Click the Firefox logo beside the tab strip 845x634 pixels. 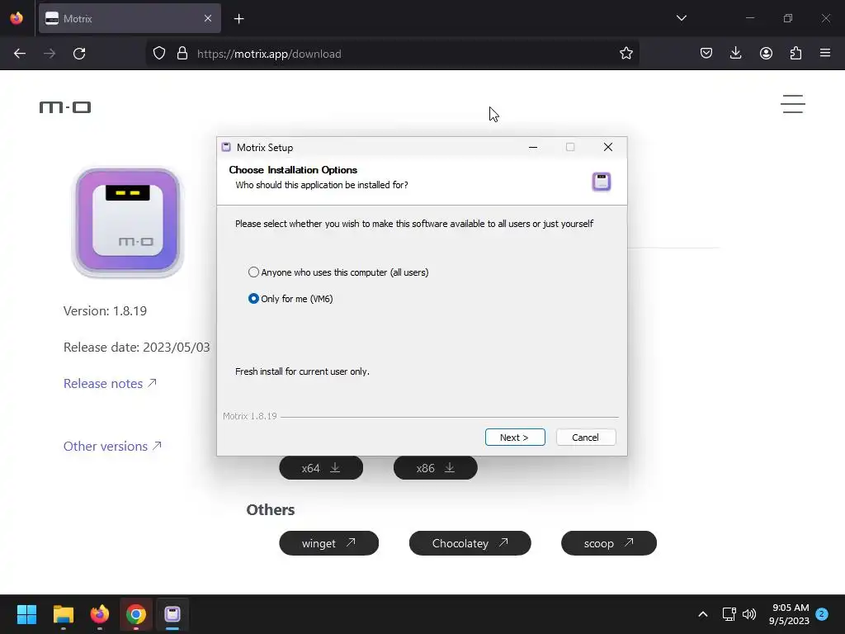(17, 18)
